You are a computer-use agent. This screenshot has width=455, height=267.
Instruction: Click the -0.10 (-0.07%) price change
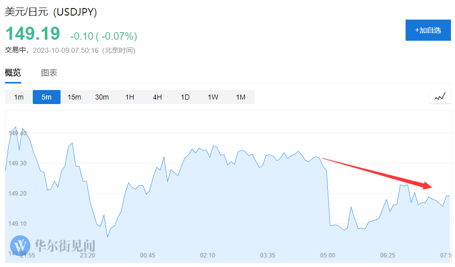[103, 36]
